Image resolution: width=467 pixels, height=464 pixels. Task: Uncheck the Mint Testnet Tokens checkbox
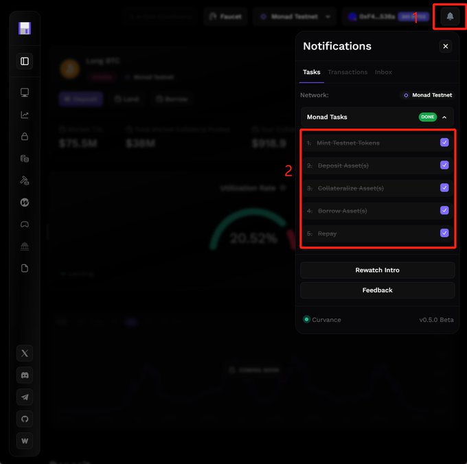[444, 142]
